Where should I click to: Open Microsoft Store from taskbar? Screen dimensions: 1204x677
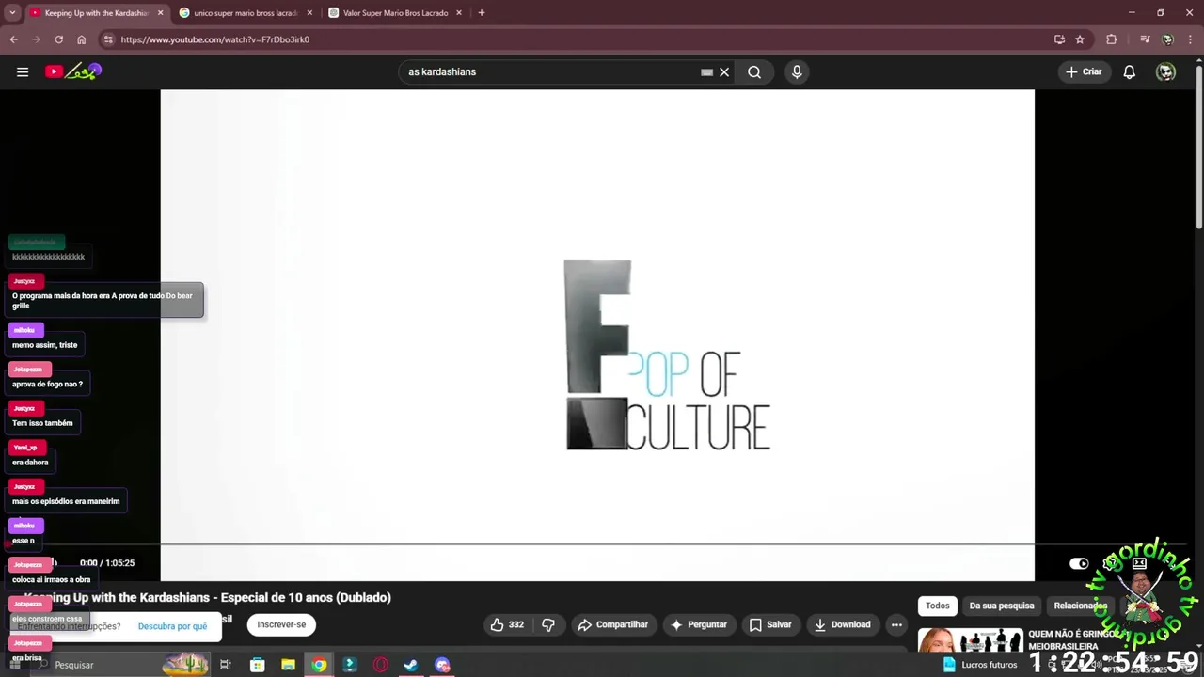click(257, 665)
